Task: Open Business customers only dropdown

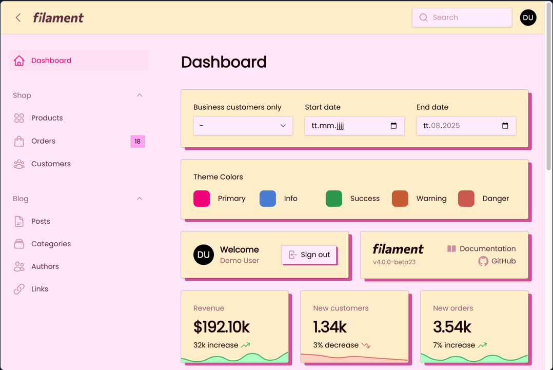Action: [x=243, y=126]
